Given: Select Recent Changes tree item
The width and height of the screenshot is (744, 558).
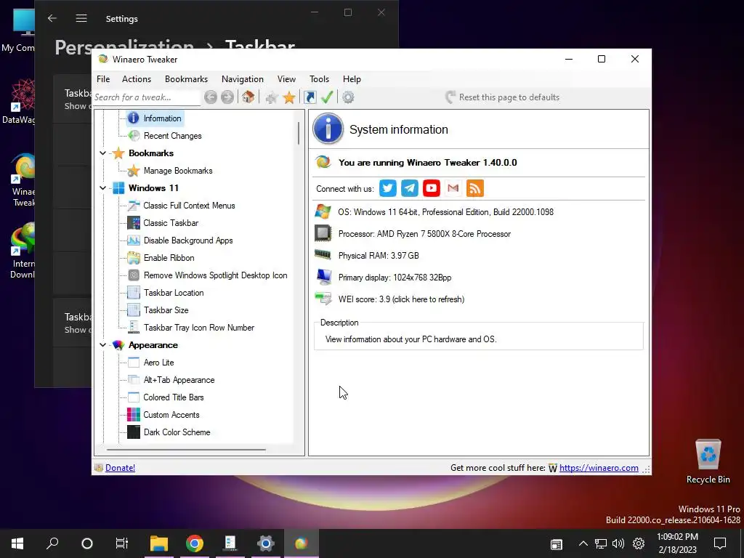Looking at the screenshot, I should [172, 136].
